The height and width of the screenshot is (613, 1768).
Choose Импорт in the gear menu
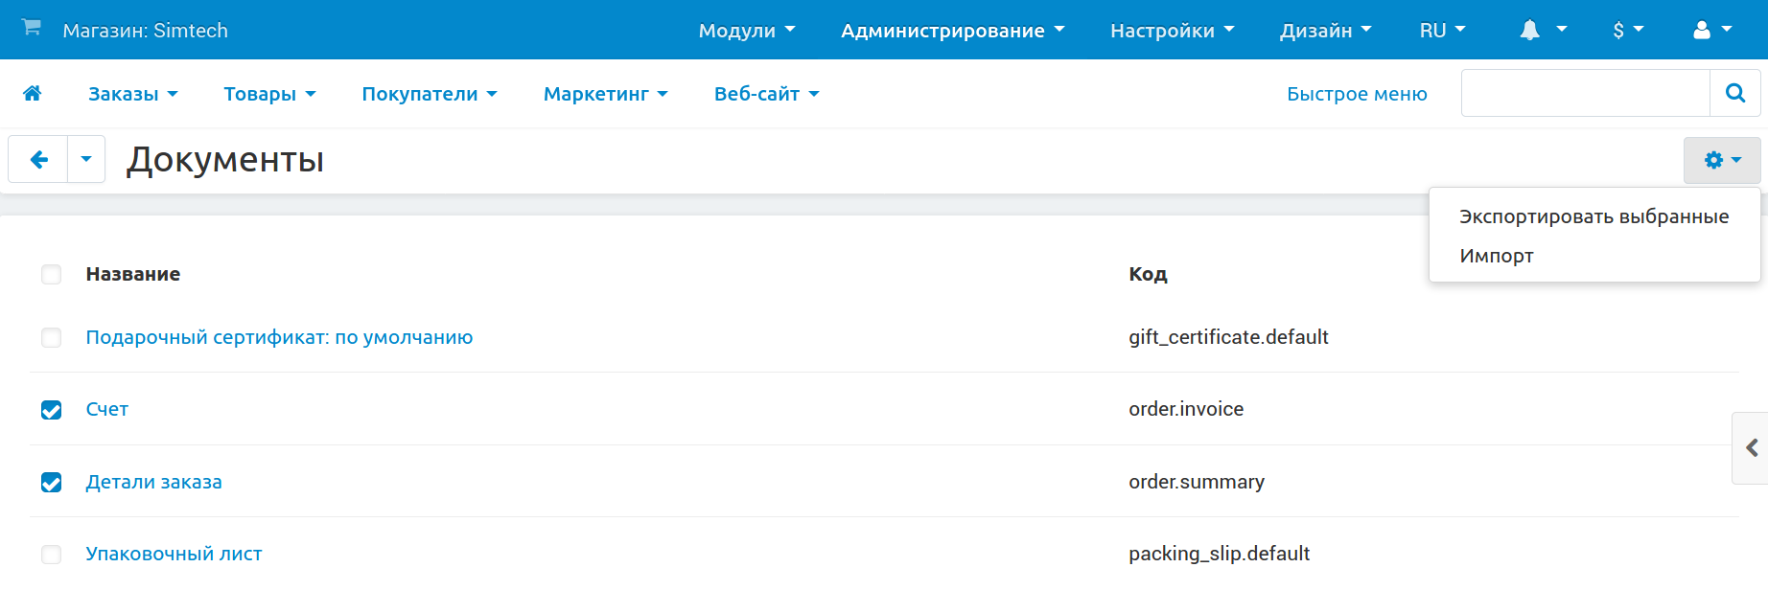1497,256
